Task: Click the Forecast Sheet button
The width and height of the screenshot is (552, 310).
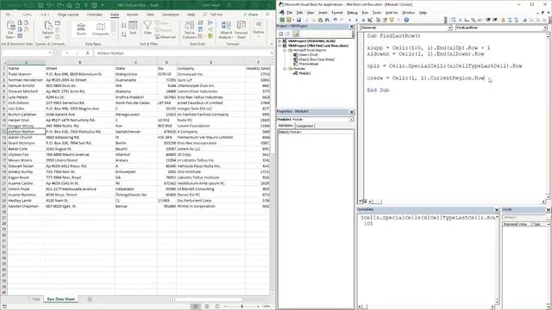Action: [241, 29]
